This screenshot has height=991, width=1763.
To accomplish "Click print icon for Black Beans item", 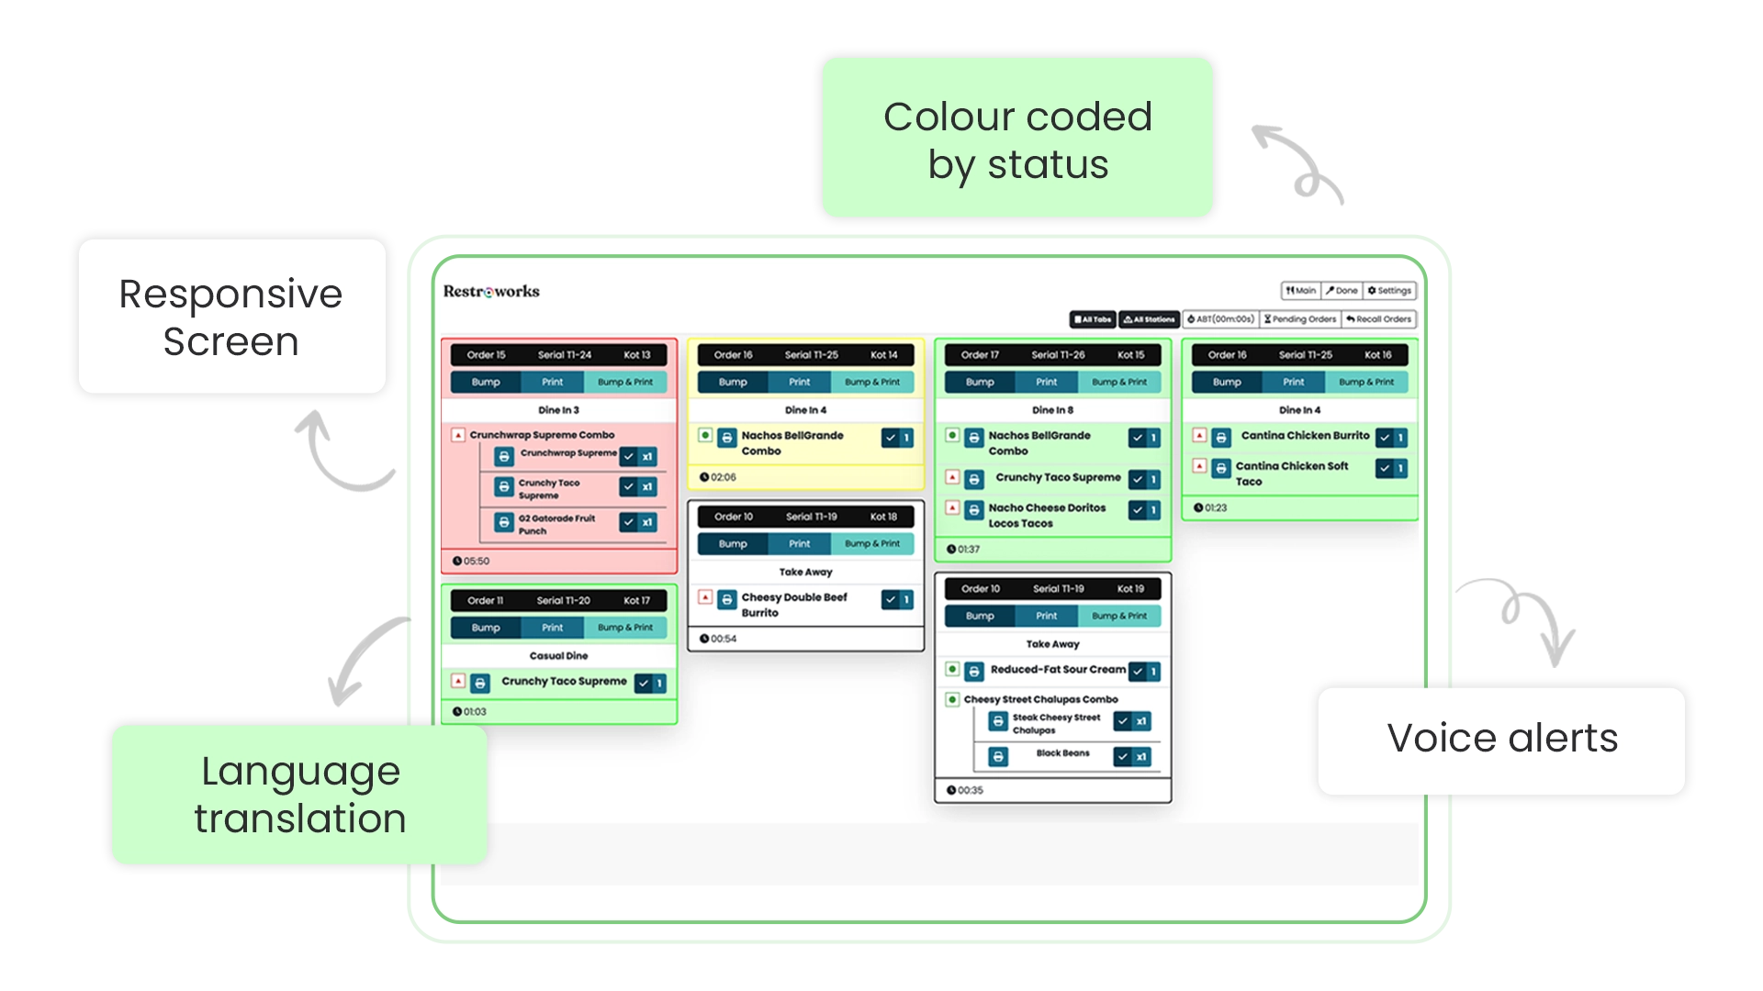I will (x=998, y=756).
